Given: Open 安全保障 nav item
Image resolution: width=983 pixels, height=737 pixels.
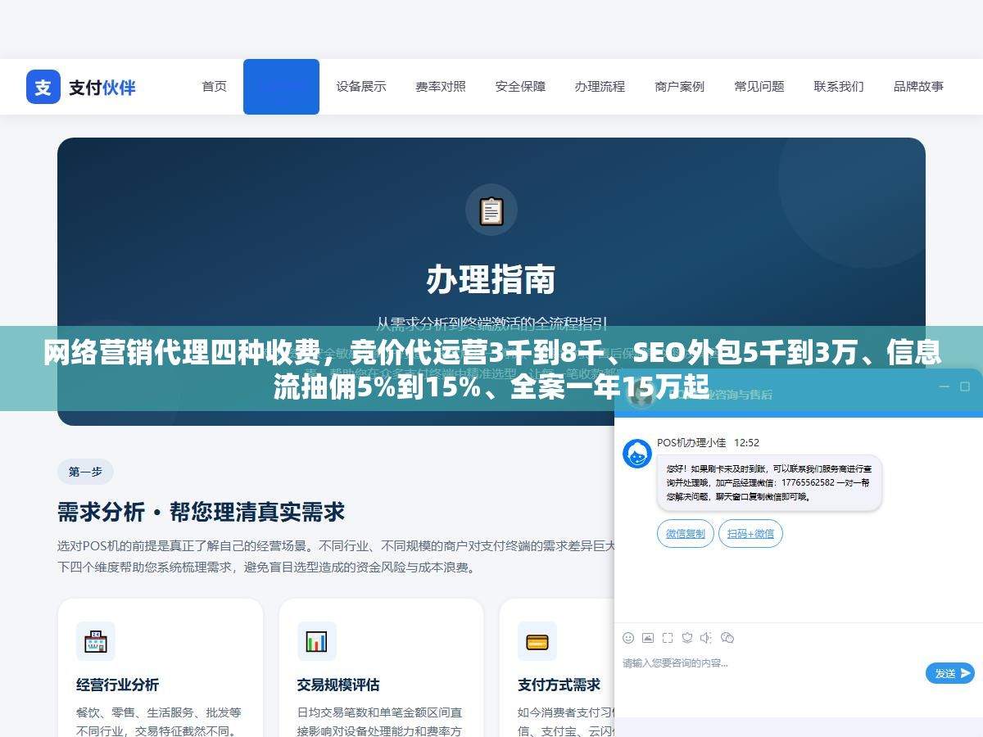Looking at the screenshot, I should (520, 86).
